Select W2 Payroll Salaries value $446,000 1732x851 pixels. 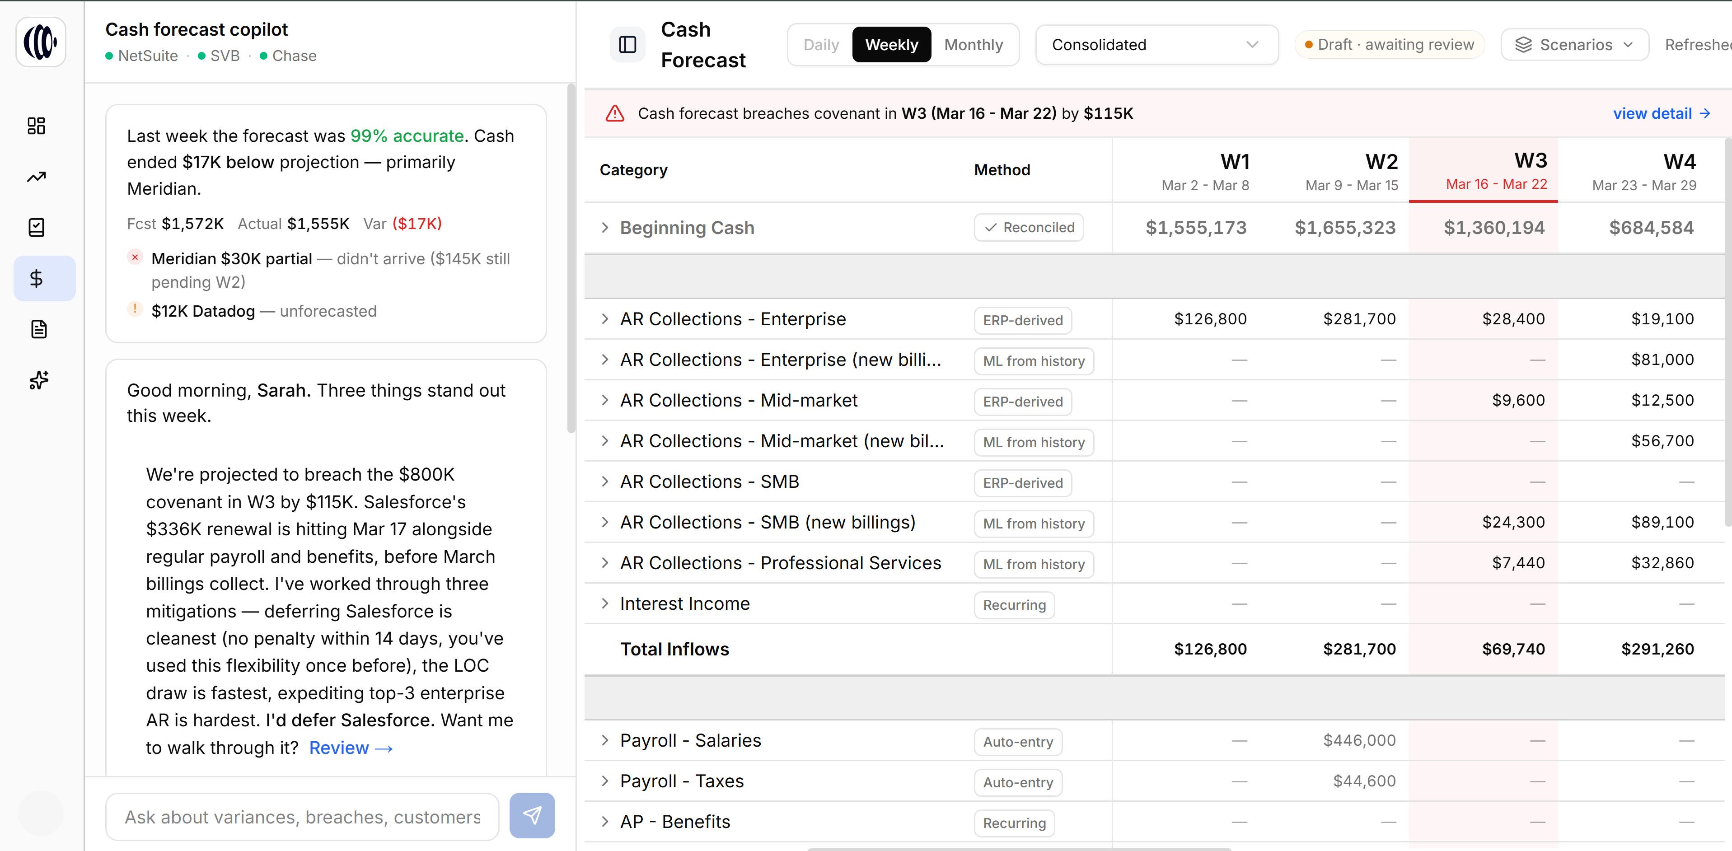(1359, 741)
